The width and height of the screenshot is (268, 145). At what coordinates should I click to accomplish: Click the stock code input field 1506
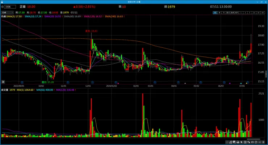click(10, 7)
